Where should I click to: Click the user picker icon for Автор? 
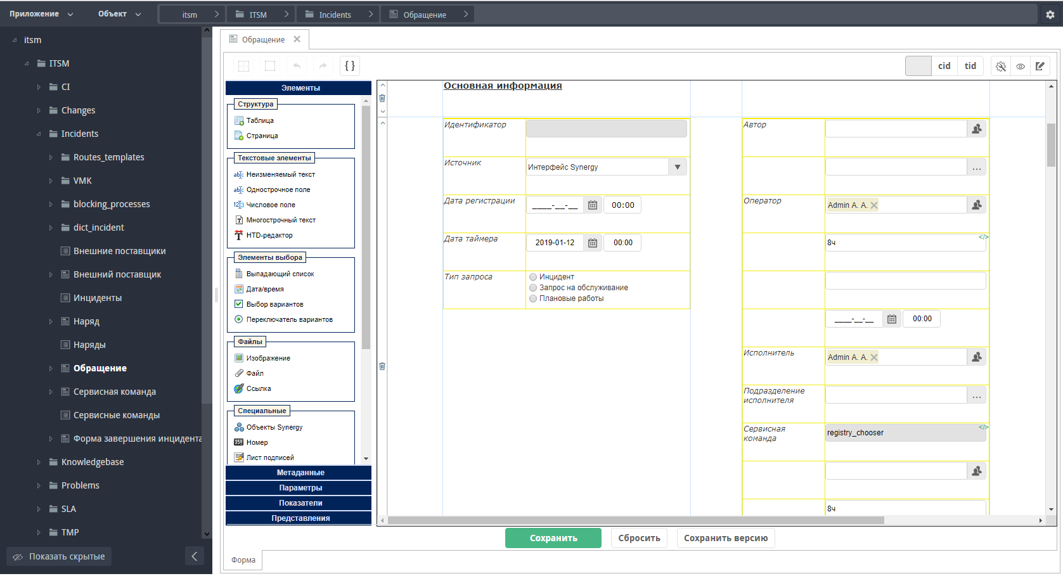click(x=977, y=129)
